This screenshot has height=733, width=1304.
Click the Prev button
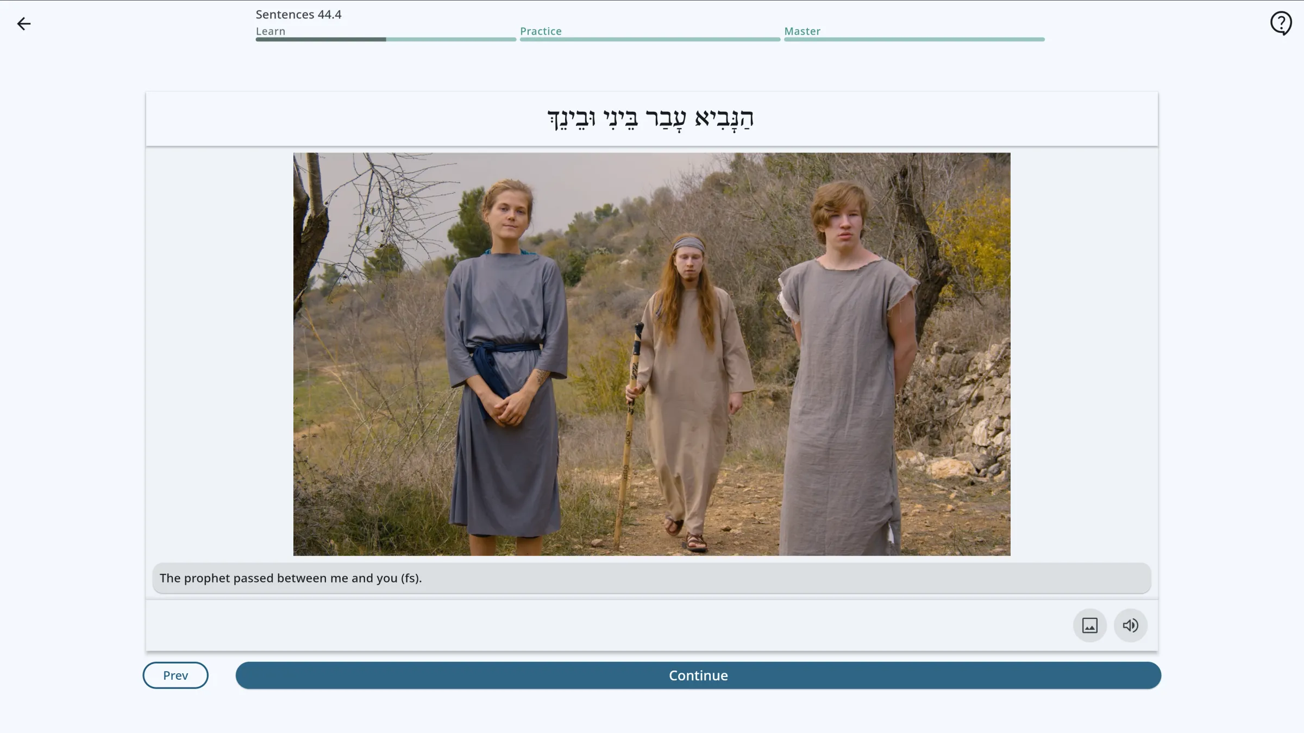(x=175, y=675)
